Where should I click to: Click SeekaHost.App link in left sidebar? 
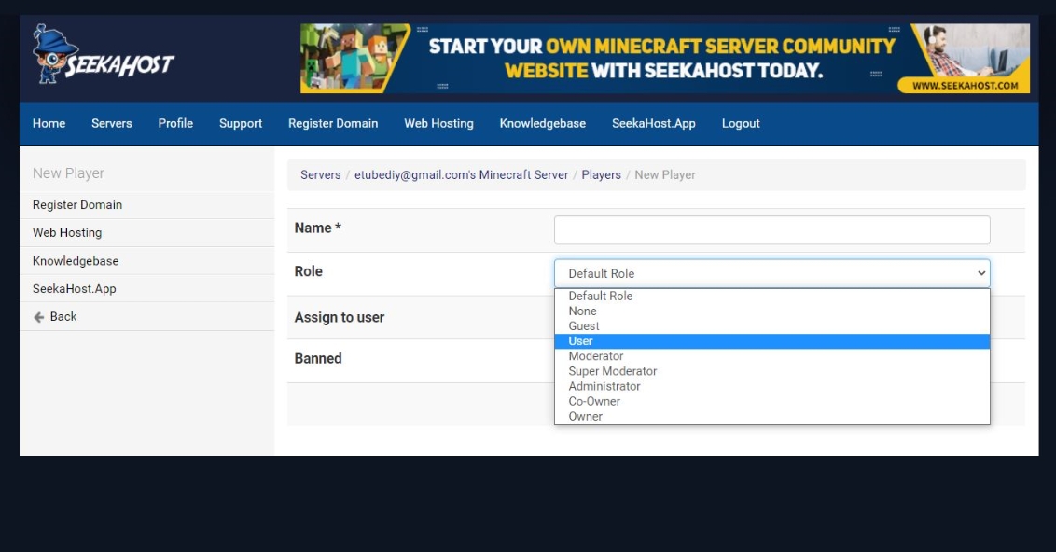pyautogui.click(x=74, y=288)
